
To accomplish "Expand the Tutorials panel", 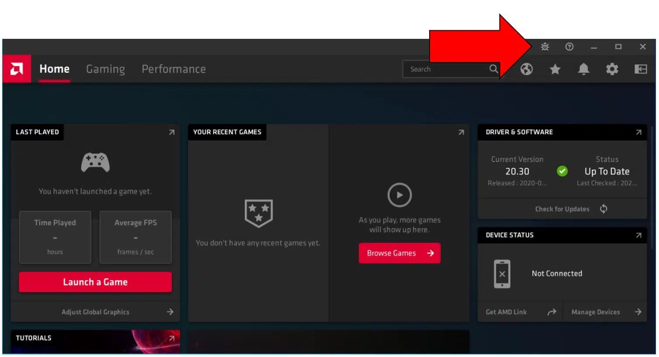I will tap(172, 338).
